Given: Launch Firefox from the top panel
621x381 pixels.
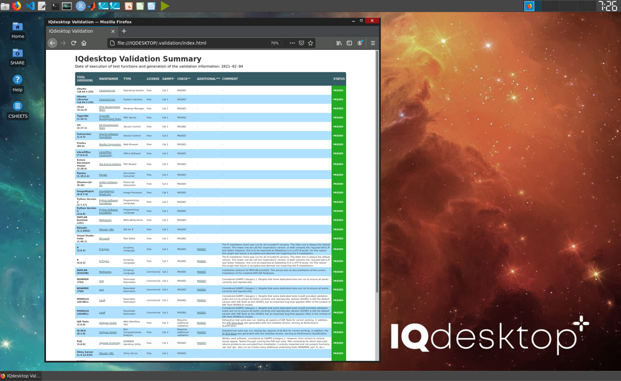Looking at the screenshot, I should (17, 6).
